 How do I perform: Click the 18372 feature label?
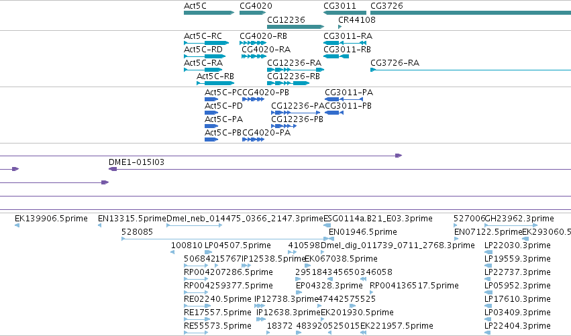pos(280,326)
